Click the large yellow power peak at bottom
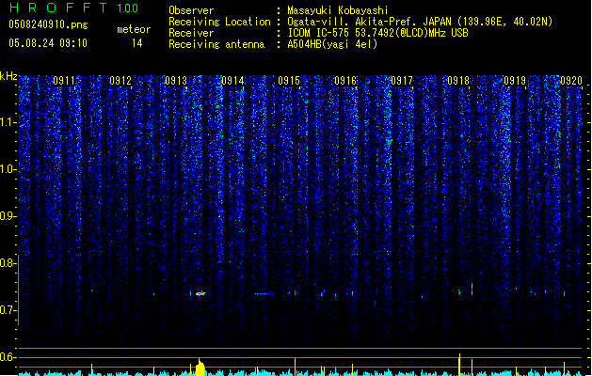 (x=200, y=367)
